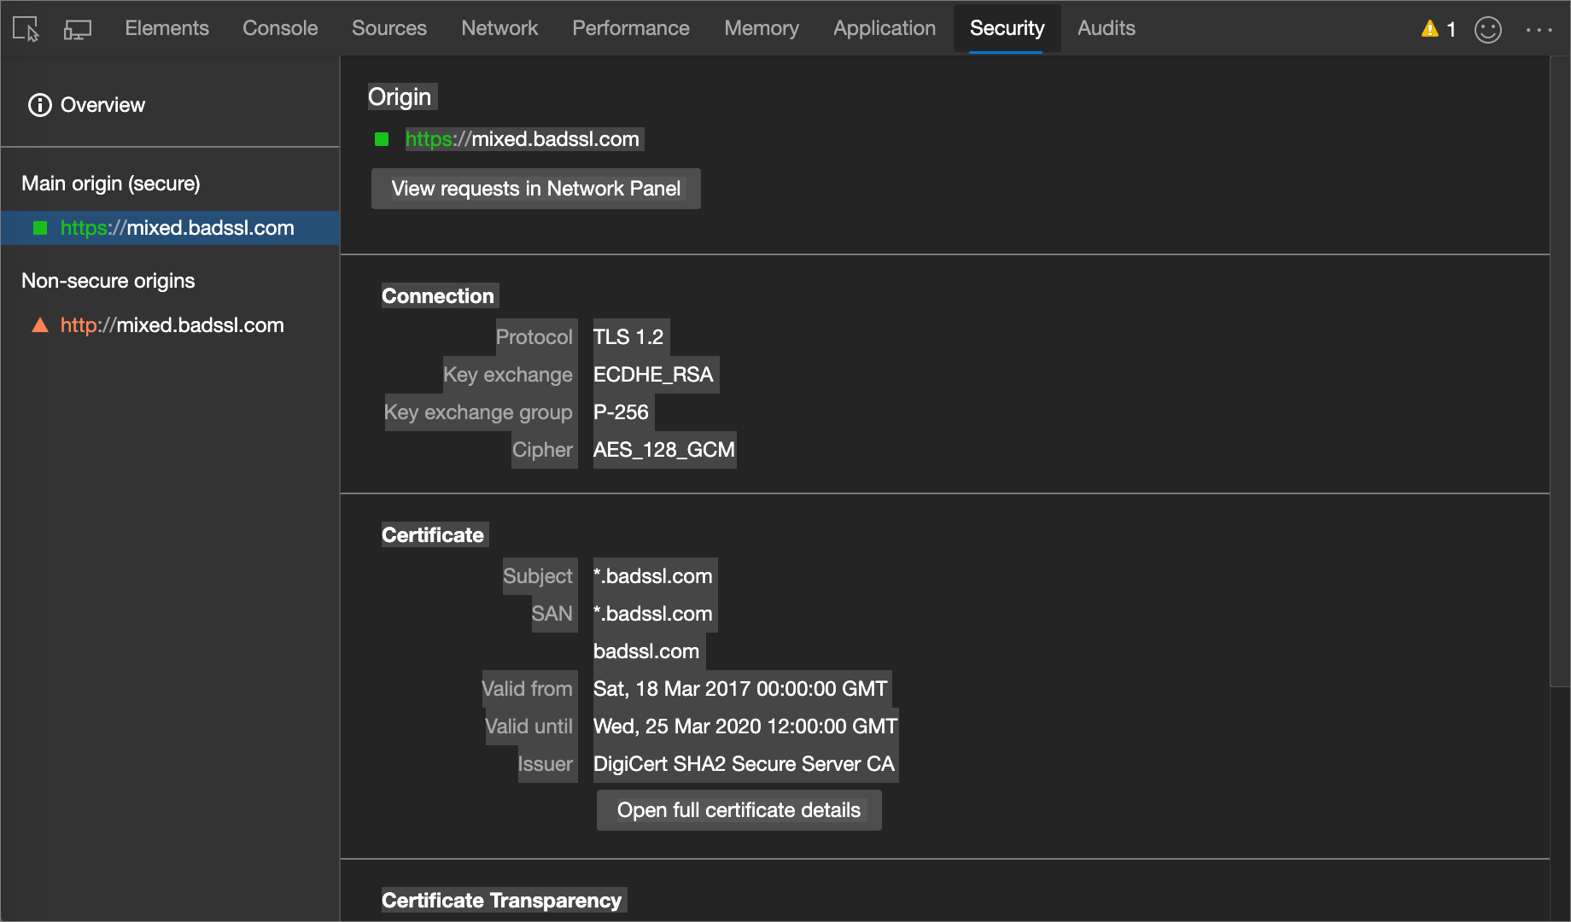Click the green square icon in sidebar origin row
1571x922 pixels.
coord(40,228)
